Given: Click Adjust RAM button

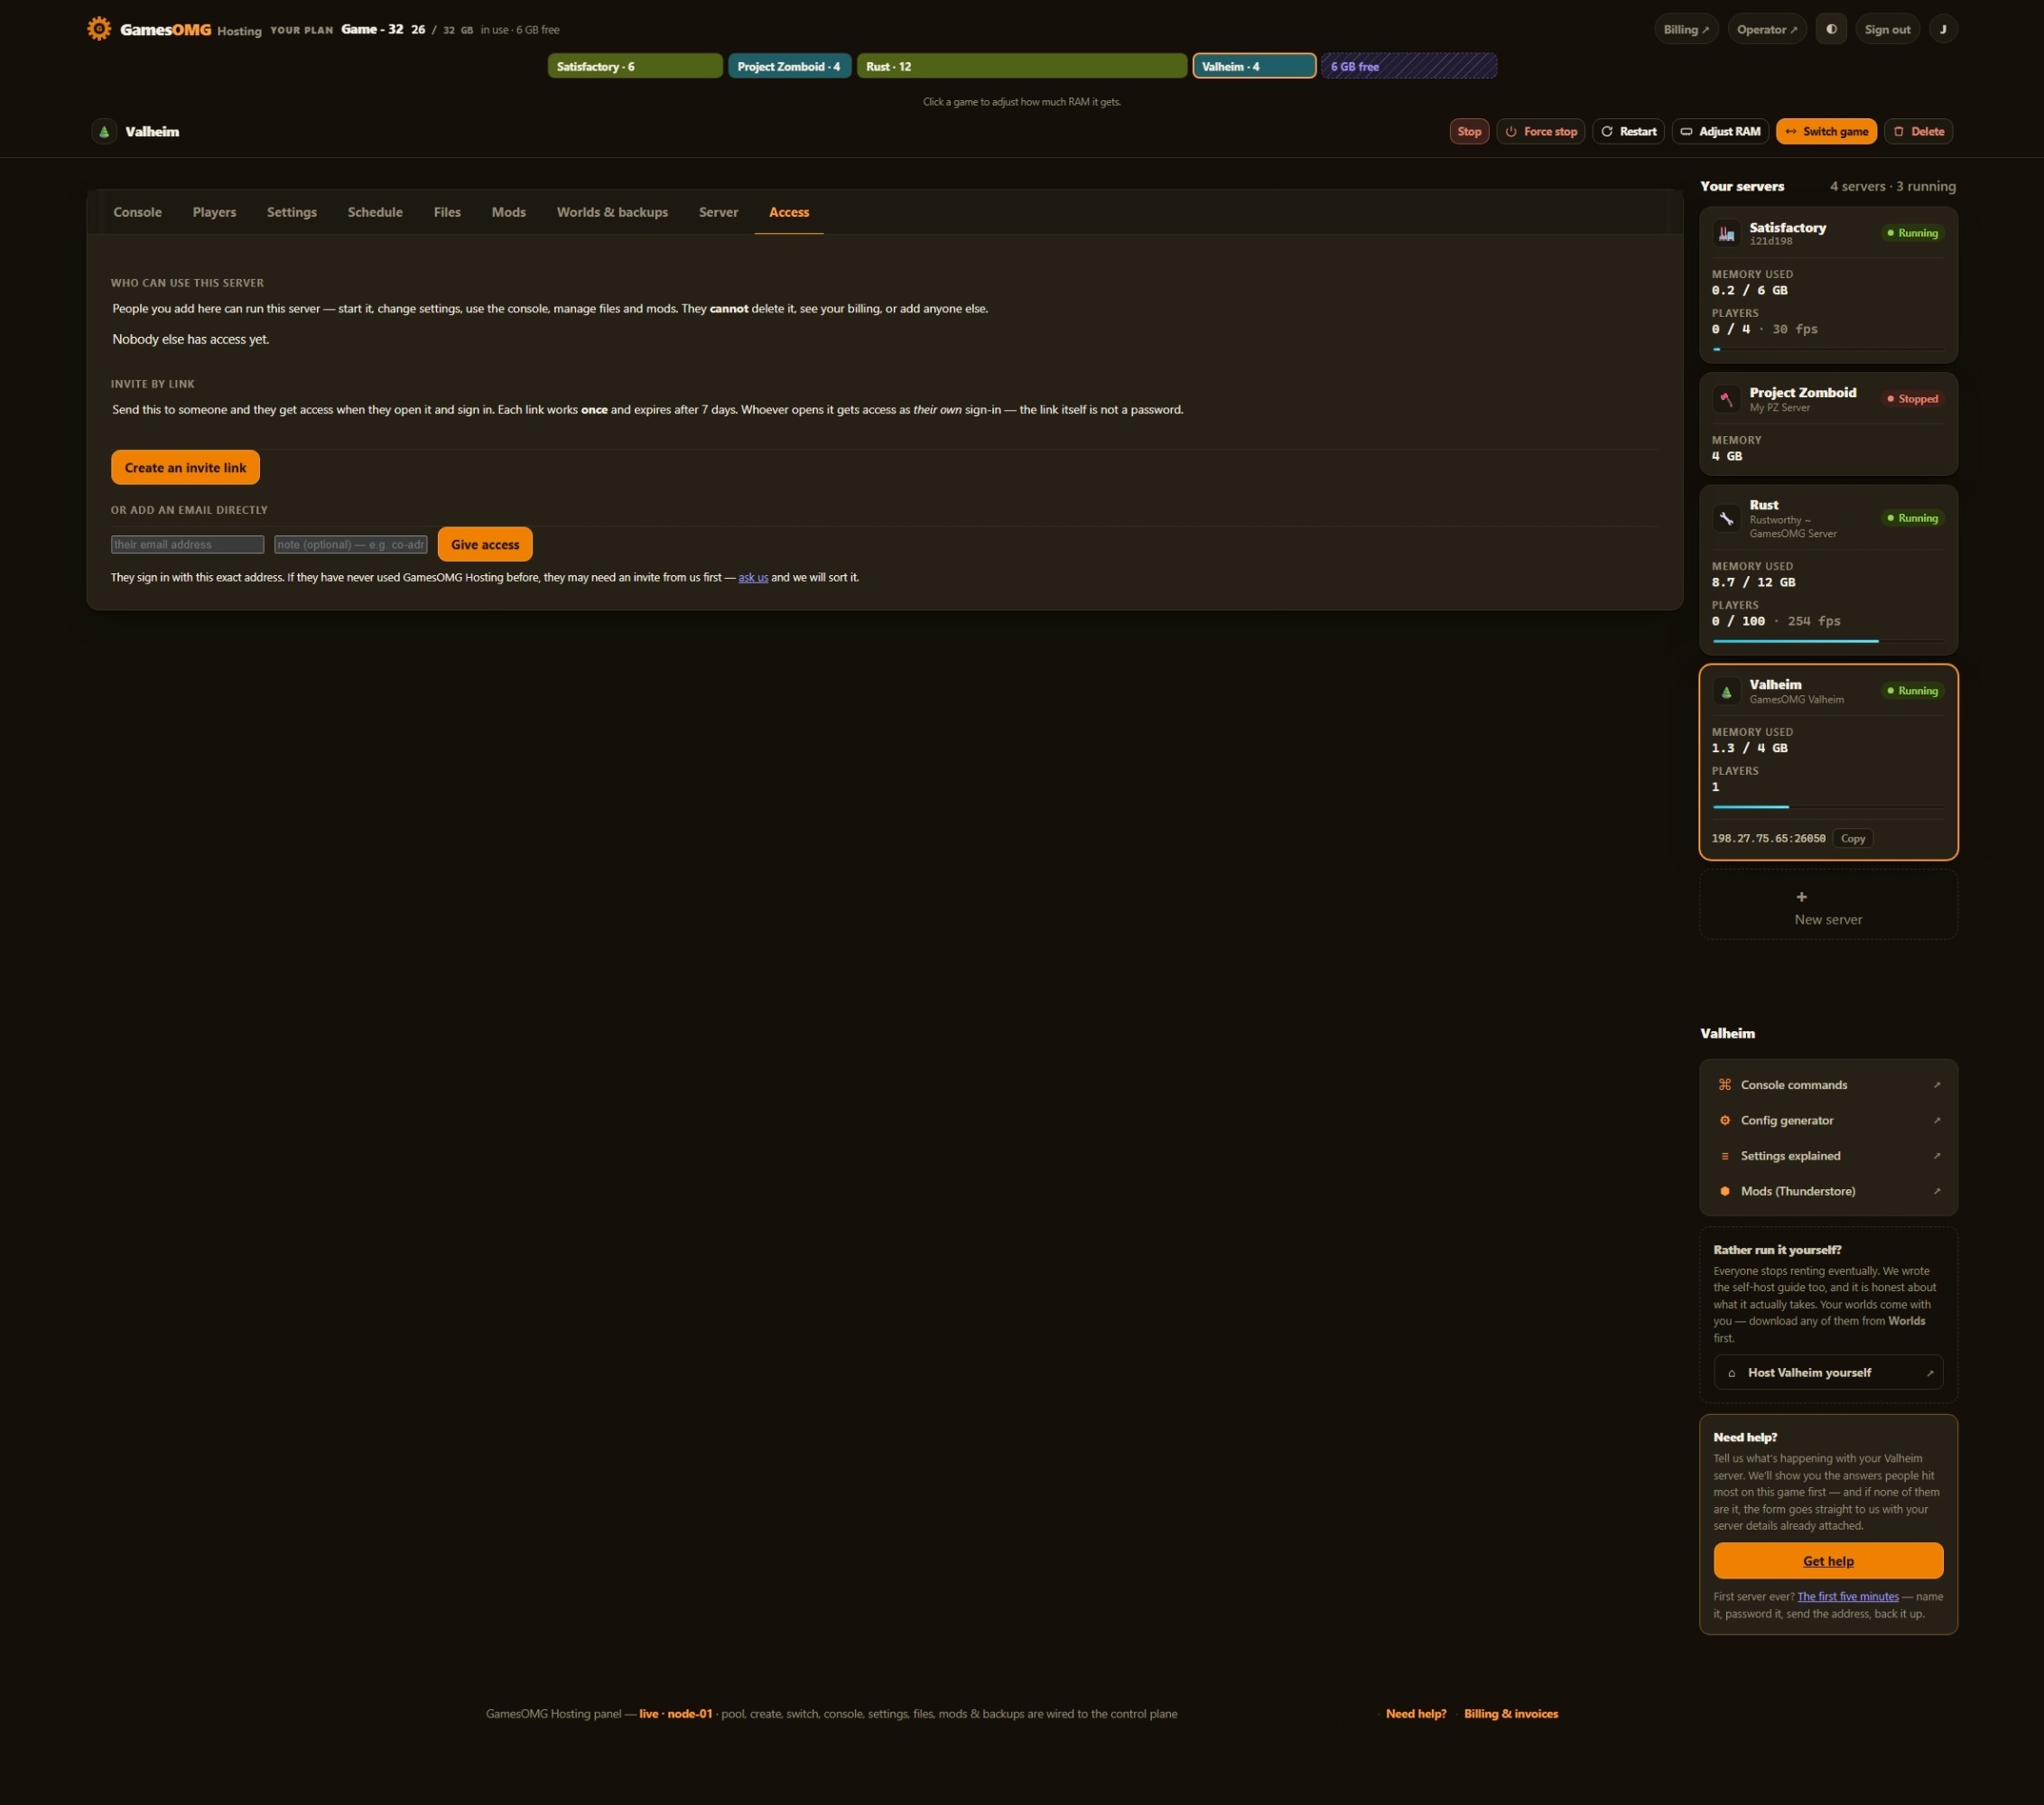Looking at the screenshot, I should (x=1720, y=131).
